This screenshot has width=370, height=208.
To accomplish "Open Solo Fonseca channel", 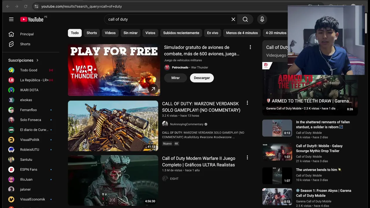I will coord(31,120).
